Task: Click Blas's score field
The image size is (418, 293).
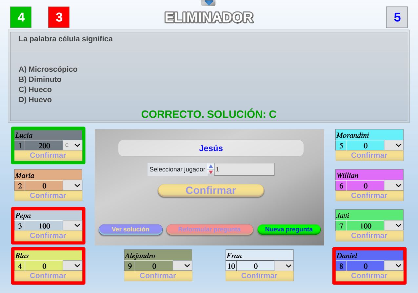Action: coord(44,266)
